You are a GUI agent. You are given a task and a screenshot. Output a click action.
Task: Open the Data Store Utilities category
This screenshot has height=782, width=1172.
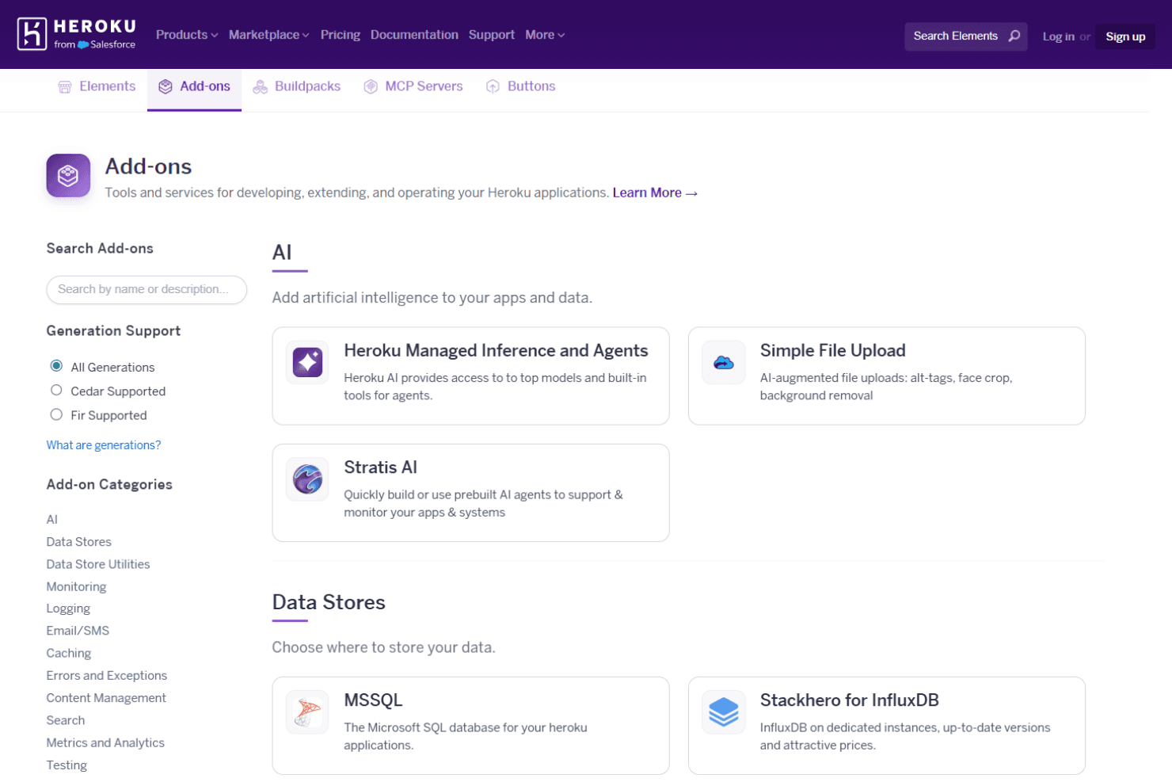[x=98, y=564]
